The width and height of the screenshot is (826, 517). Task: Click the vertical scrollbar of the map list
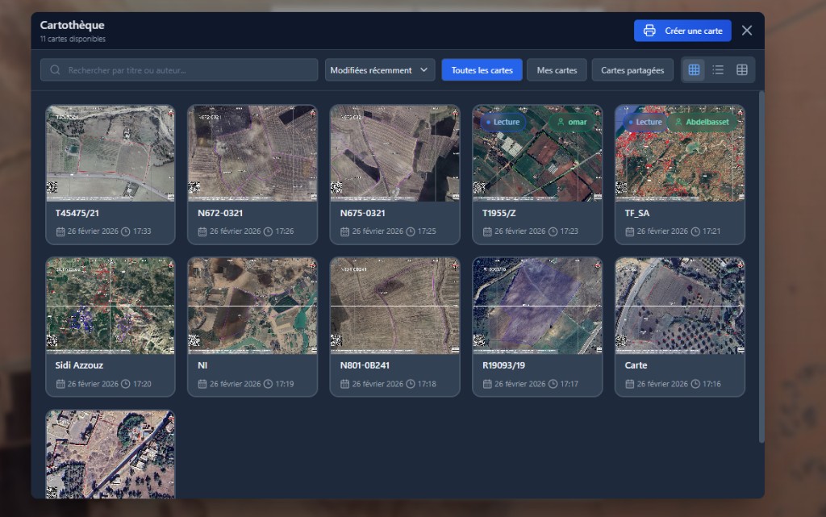761,267
